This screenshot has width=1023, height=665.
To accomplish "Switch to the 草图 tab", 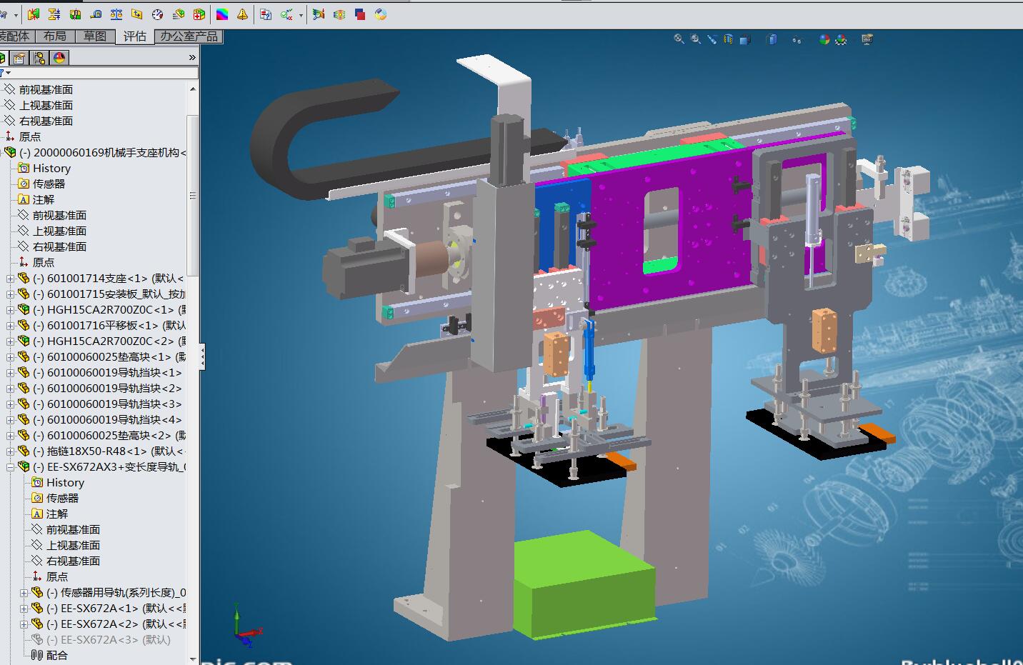I will pyautogui.click(x=95, y=36).
